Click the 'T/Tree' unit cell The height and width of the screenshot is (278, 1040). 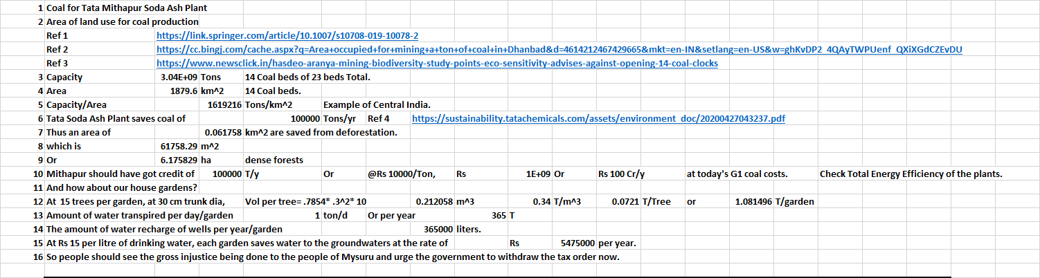tap(656, 201)
